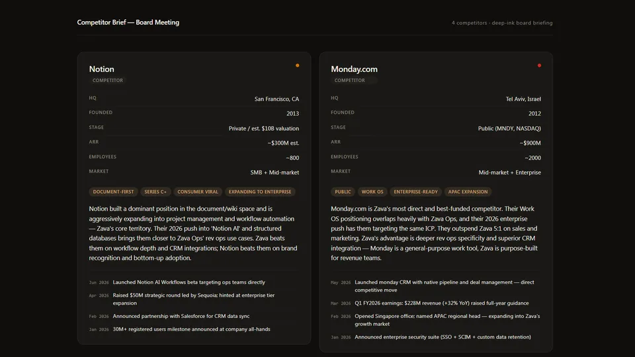Click 'Launched Notion AI Workflows beta' news item
Viewport: 635px width, 357px height.
pyautogui.click(x=189, y=282)
